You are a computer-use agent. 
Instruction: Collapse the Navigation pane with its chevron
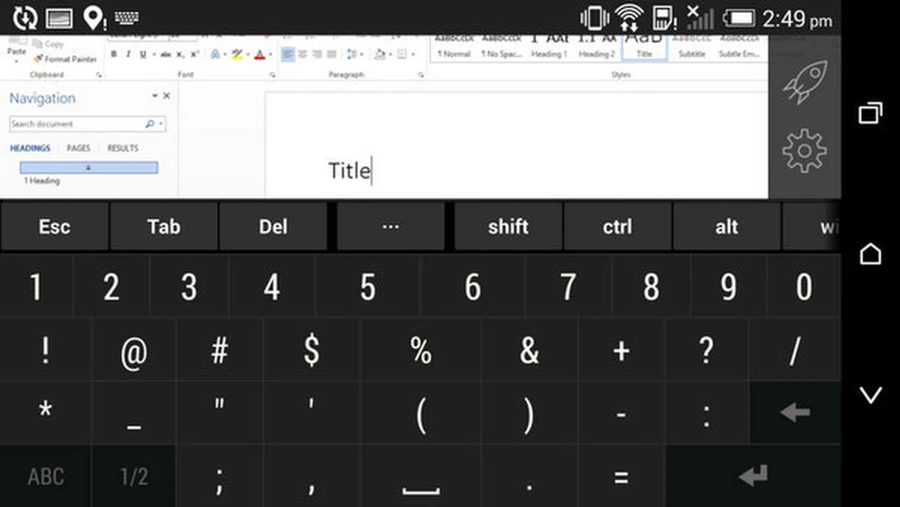click(156, 96)
